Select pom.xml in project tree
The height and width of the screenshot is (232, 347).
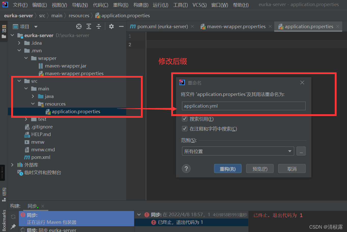[37, 157]
